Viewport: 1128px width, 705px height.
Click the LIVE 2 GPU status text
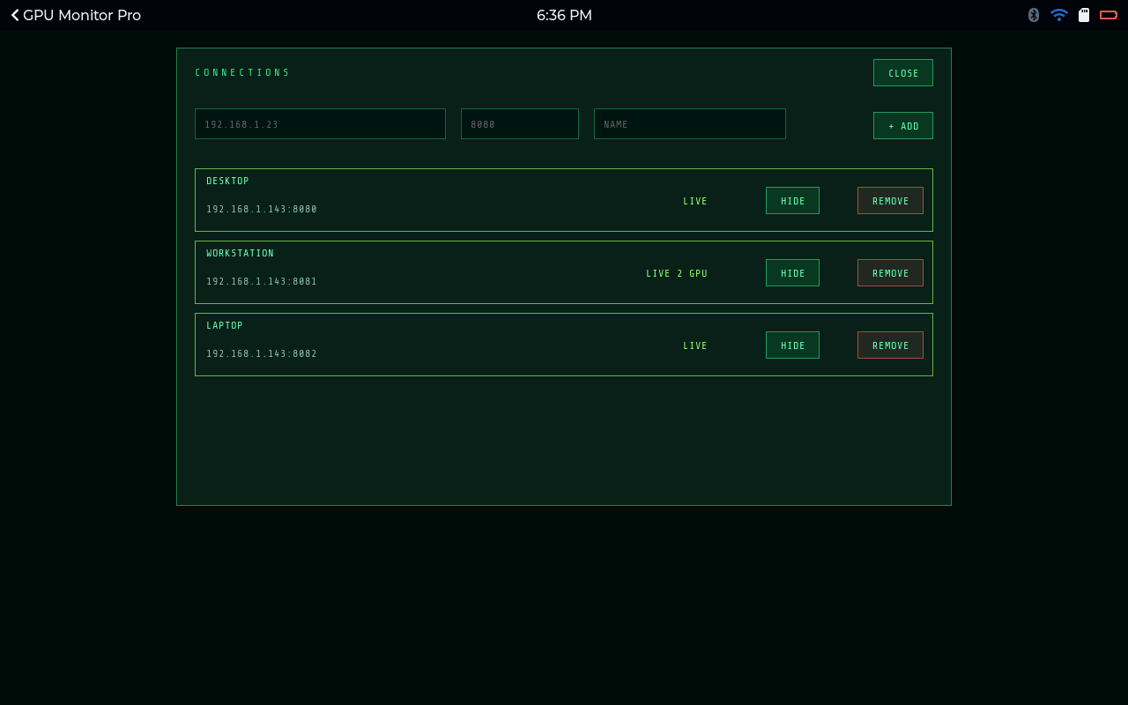(677, 274)
